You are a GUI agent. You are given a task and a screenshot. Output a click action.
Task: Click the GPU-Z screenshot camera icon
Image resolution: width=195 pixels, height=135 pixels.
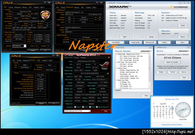pos(109,57)
